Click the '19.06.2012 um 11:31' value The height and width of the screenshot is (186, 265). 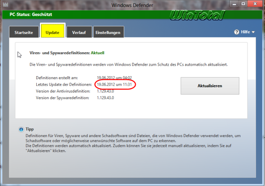click(x=114, y=84)
